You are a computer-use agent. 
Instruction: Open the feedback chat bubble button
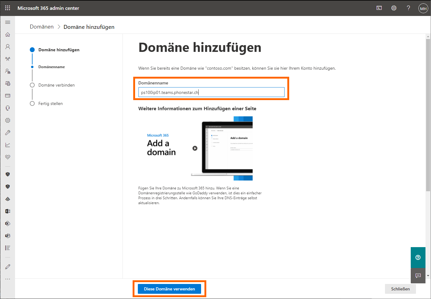418,276
